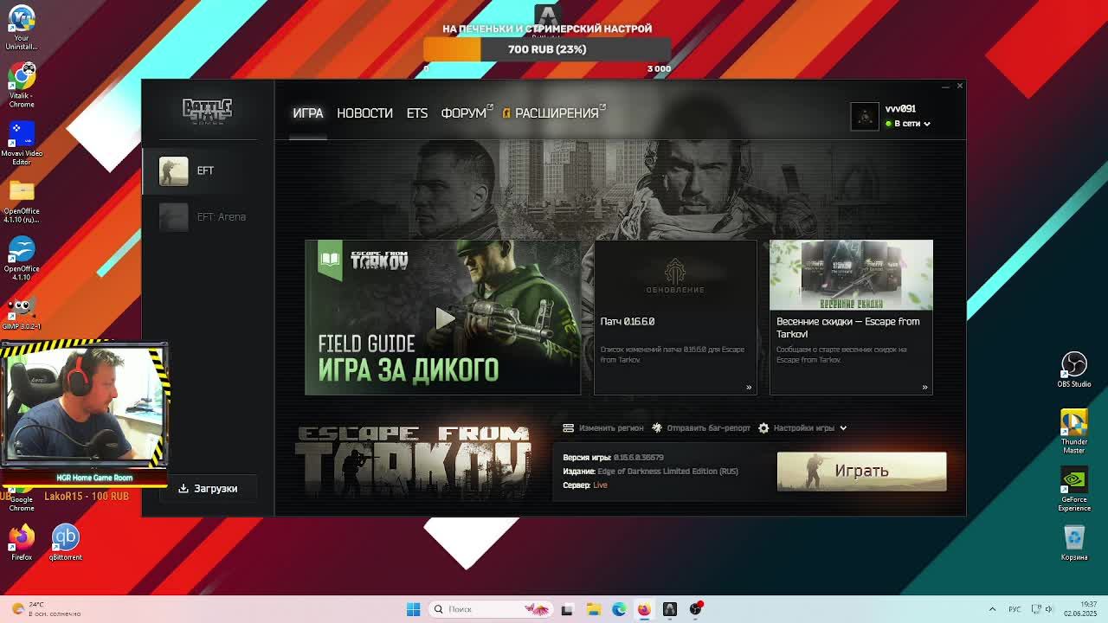Click the vvv091 profile avatar
Image resolution: width=1108 pixels, height=623 pixels.
(x=864, y=116)
